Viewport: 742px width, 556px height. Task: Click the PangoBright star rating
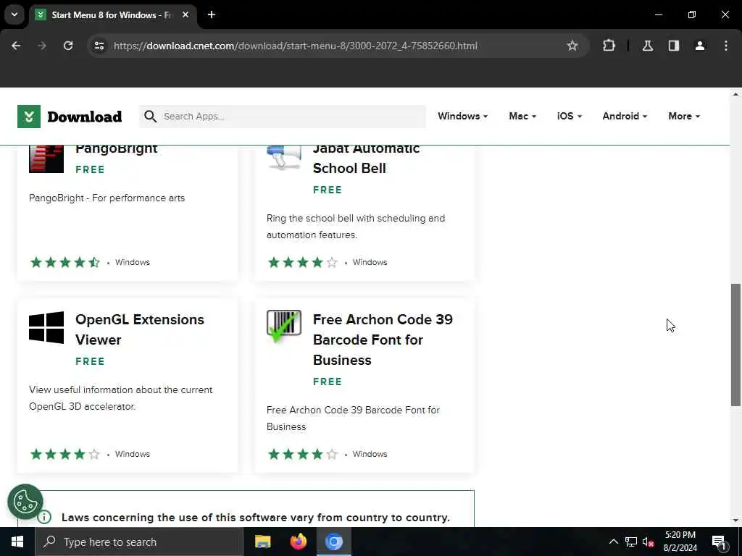coord(64,262)
